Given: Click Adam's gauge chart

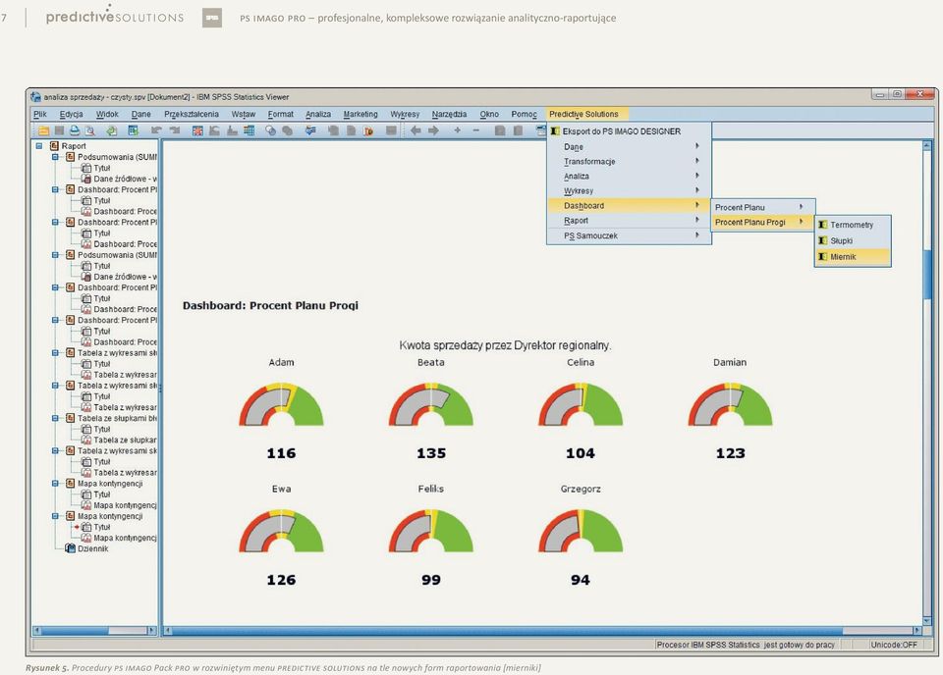Looking at the screenshot, I should [281, 405].
